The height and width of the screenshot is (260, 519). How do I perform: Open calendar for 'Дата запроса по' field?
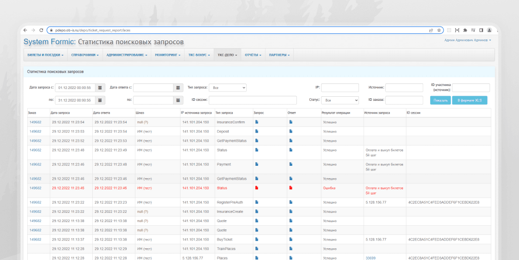pyautogui.click(x=101, y=100)
